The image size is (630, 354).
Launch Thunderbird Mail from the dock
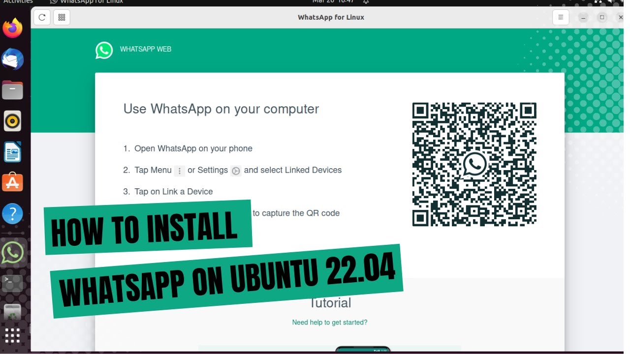13,59
